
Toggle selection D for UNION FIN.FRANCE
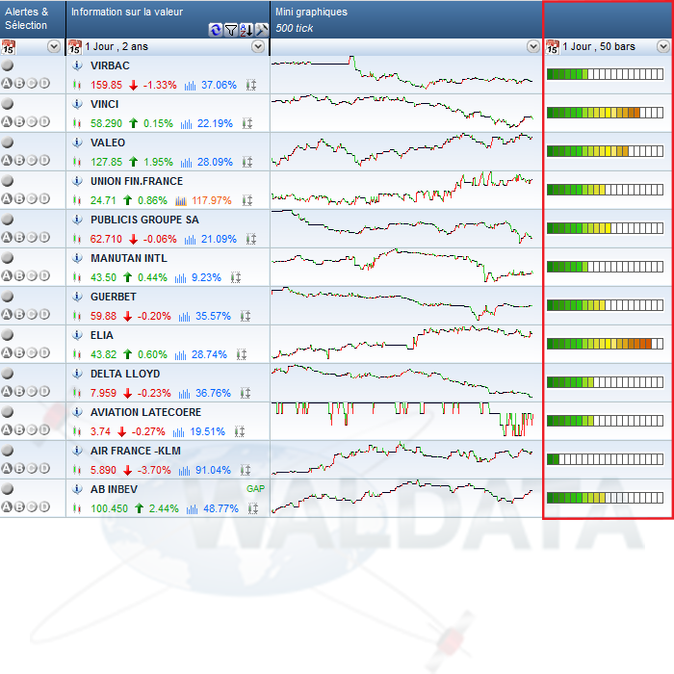(44, 198)
